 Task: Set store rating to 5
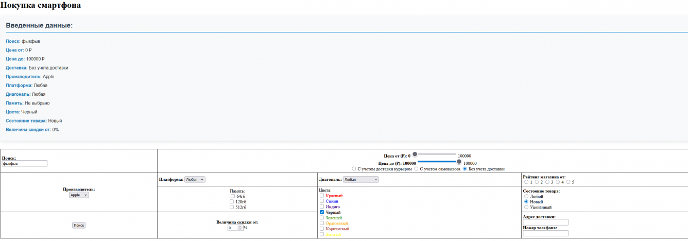568,182
